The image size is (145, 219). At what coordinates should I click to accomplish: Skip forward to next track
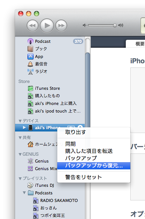[x=61, y=25]
